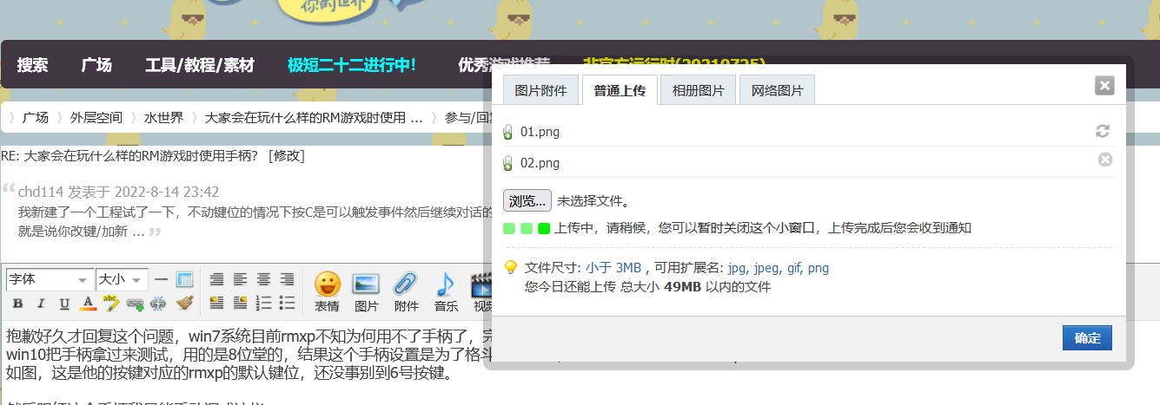The image size is (1160, 405).
Task: Insert a hyperlink with the chain-plus icon
Action: pos(135,303)
